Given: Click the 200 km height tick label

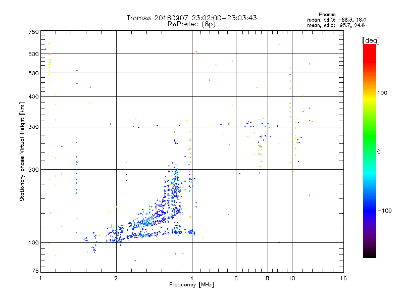Looking at the screenshot, I should tap(33, 170).
